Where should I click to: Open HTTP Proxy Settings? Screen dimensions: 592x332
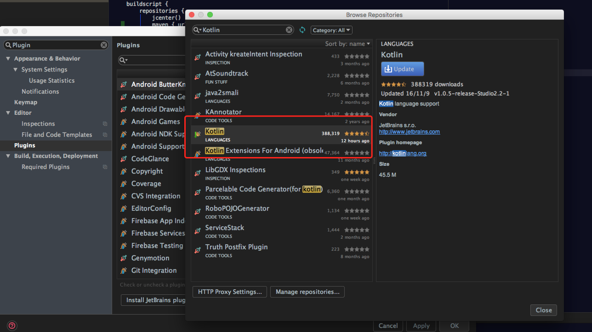229,292
